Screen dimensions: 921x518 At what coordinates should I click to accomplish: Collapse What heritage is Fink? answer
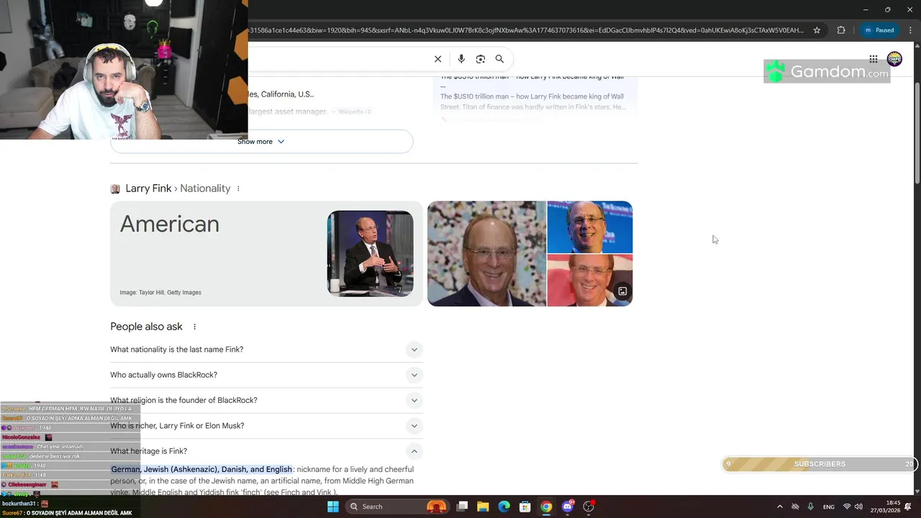(x=266, y=451)
